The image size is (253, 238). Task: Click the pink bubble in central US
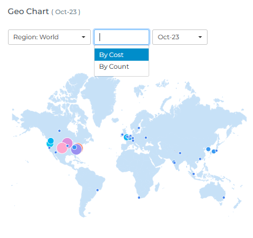pyautogui.click(x=62, y=148)
